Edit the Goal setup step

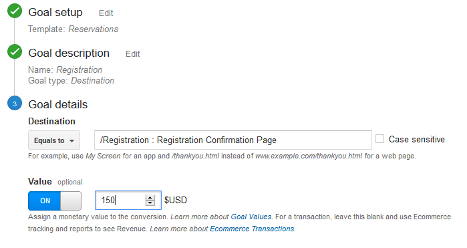click(x=106, y=13)
